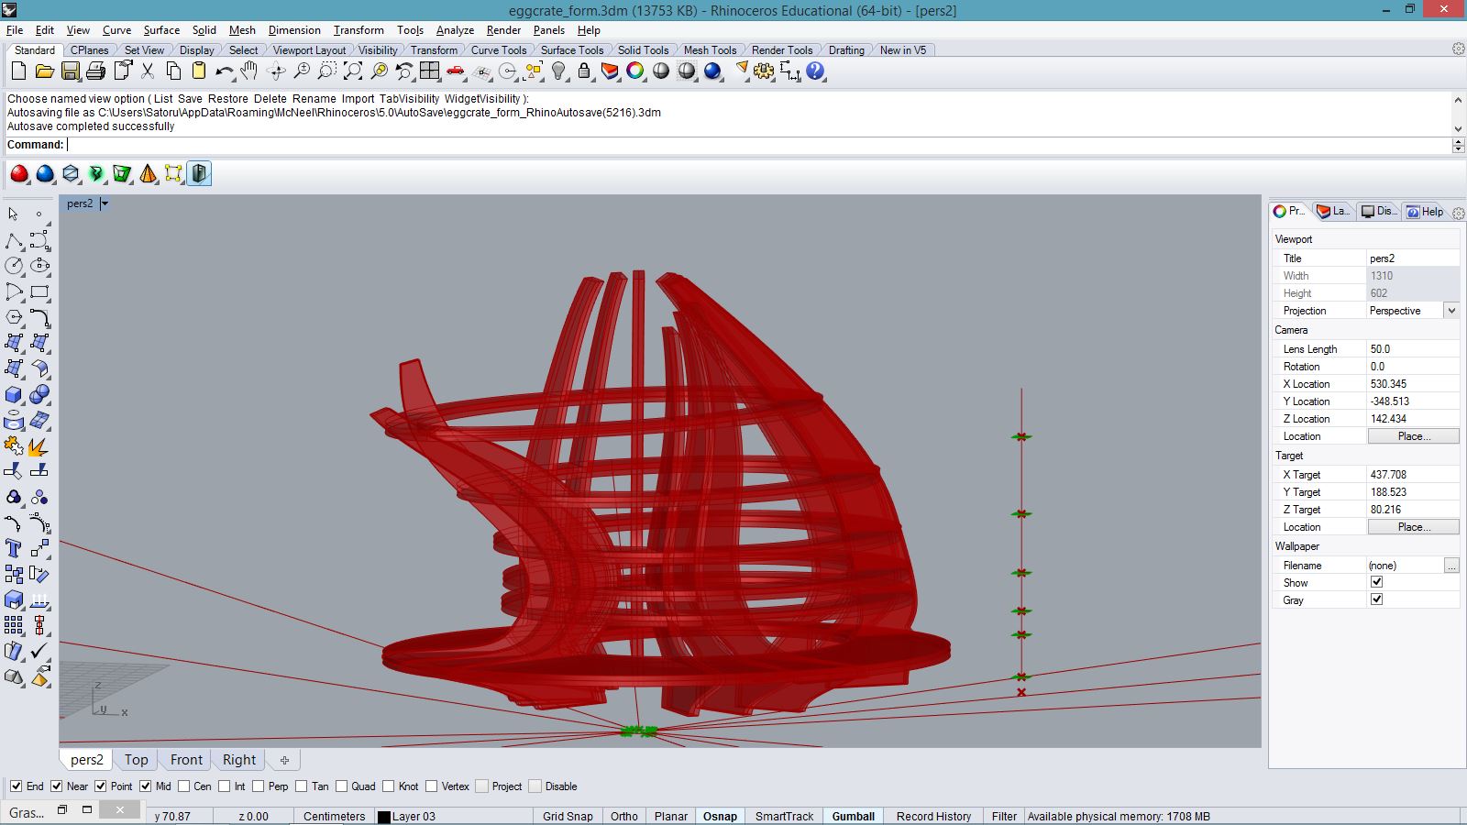1467x825 pixels.
Task: Select the Pan hand tool
Action: click(249, 71)
